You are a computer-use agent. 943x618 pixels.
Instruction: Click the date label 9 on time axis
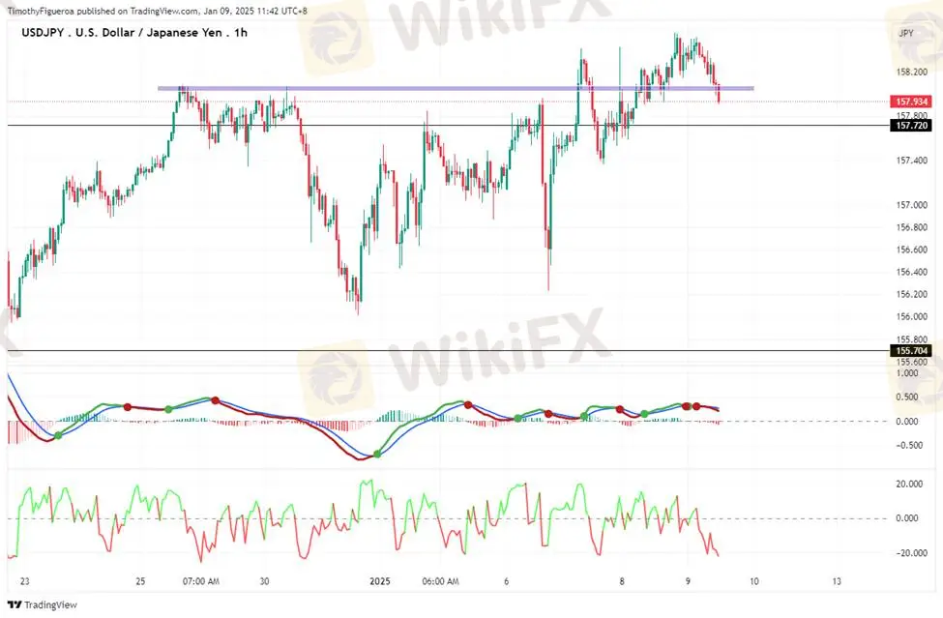(x=688, y=581)
